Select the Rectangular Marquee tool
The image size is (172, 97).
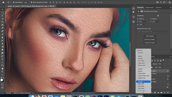[2, 13]
